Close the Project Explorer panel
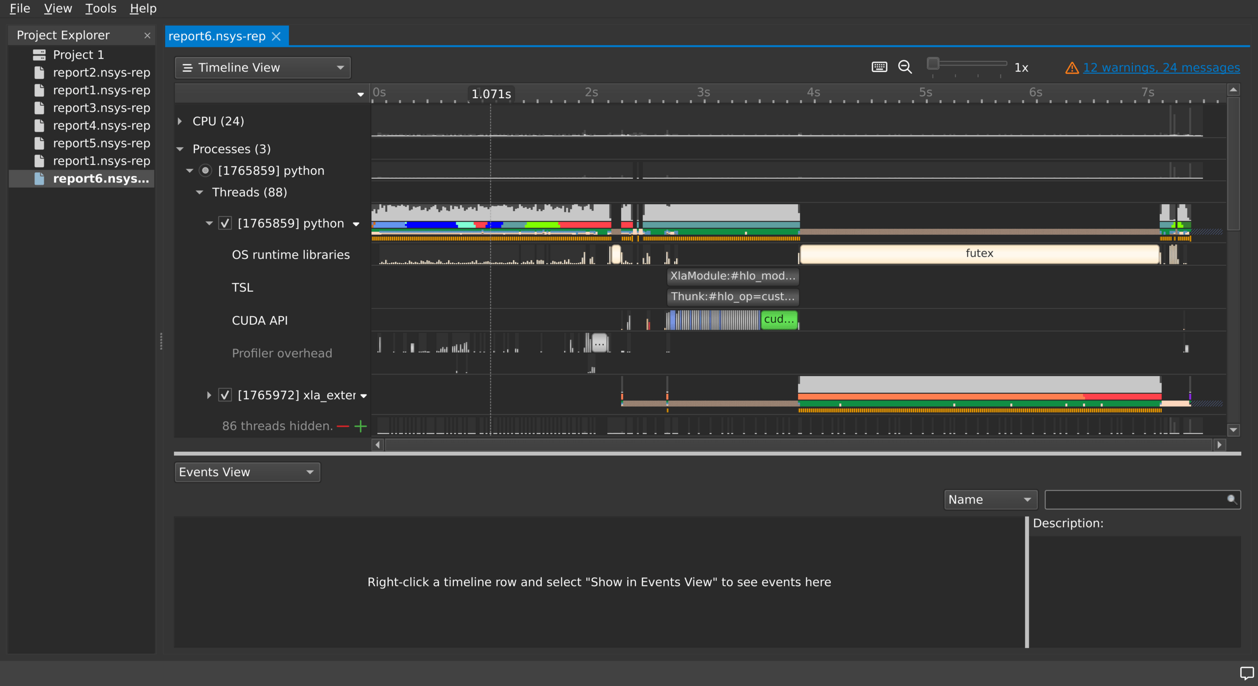Screen dimensions: 1258x686 (x=147, y=36)
